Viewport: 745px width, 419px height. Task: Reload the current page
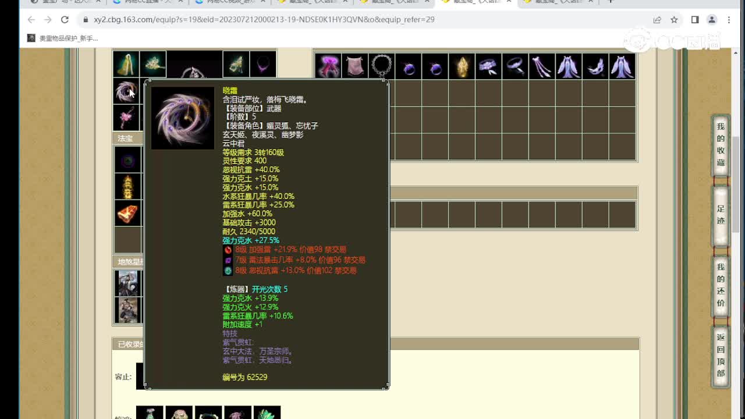pyautogui.click(x=65, y=20)
